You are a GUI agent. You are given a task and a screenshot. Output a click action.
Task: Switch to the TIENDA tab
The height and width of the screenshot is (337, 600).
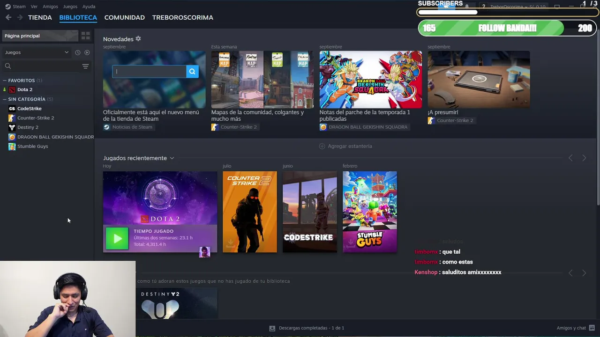(x=40, y=17)
